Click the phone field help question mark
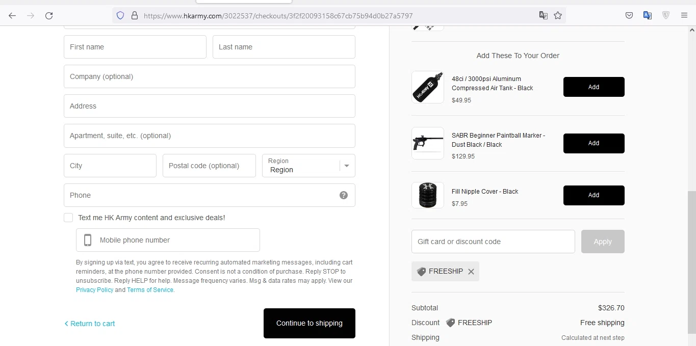 point(344,195)
